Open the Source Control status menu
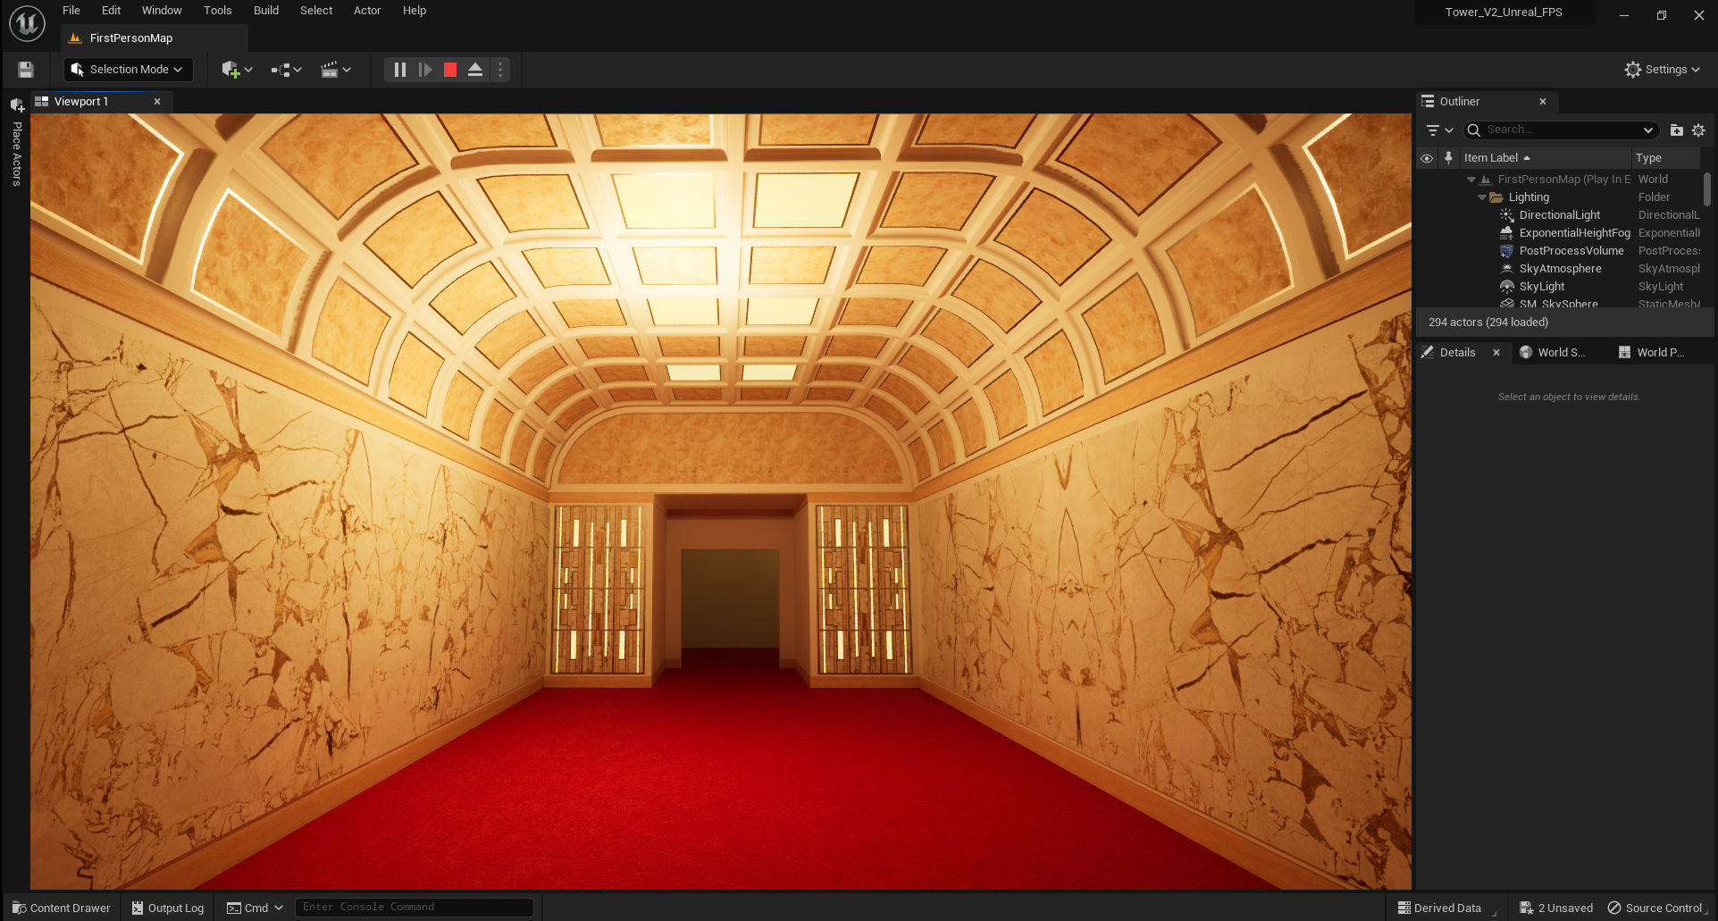Viewport: 1718px width, 921px height. (x=1655, y=908)
